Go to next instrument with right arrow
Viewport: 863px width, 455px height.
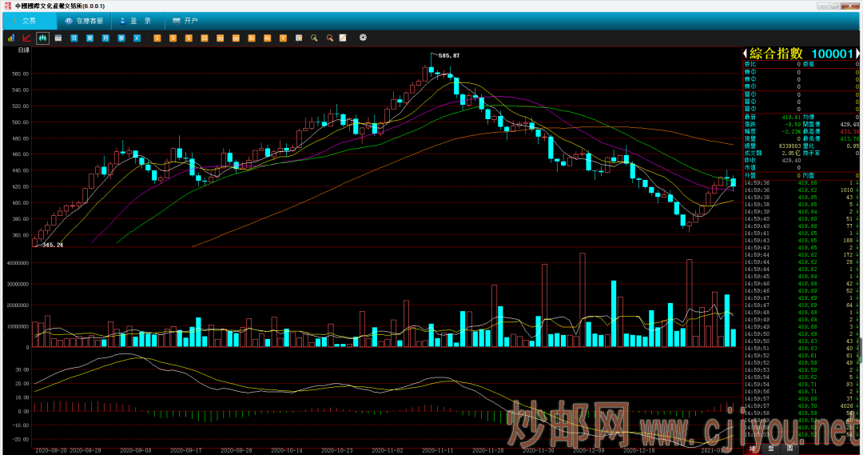coord(858,54)
